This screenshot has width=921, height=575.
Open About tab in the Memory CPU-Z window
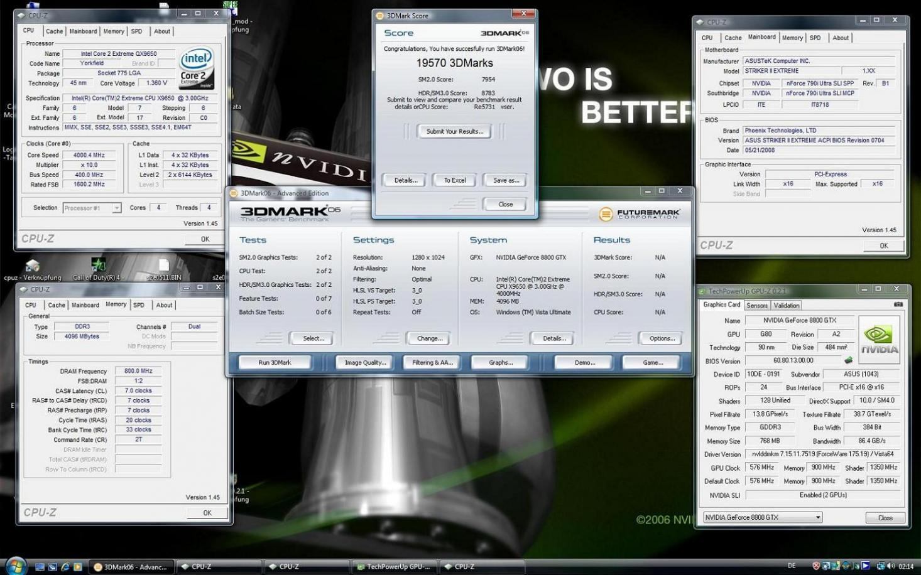click(164, 305)
